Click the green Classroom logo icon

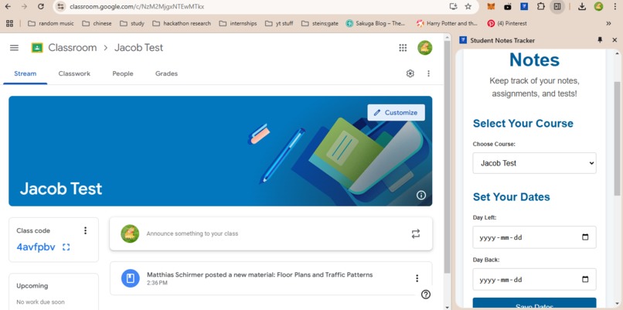(37, 48)
